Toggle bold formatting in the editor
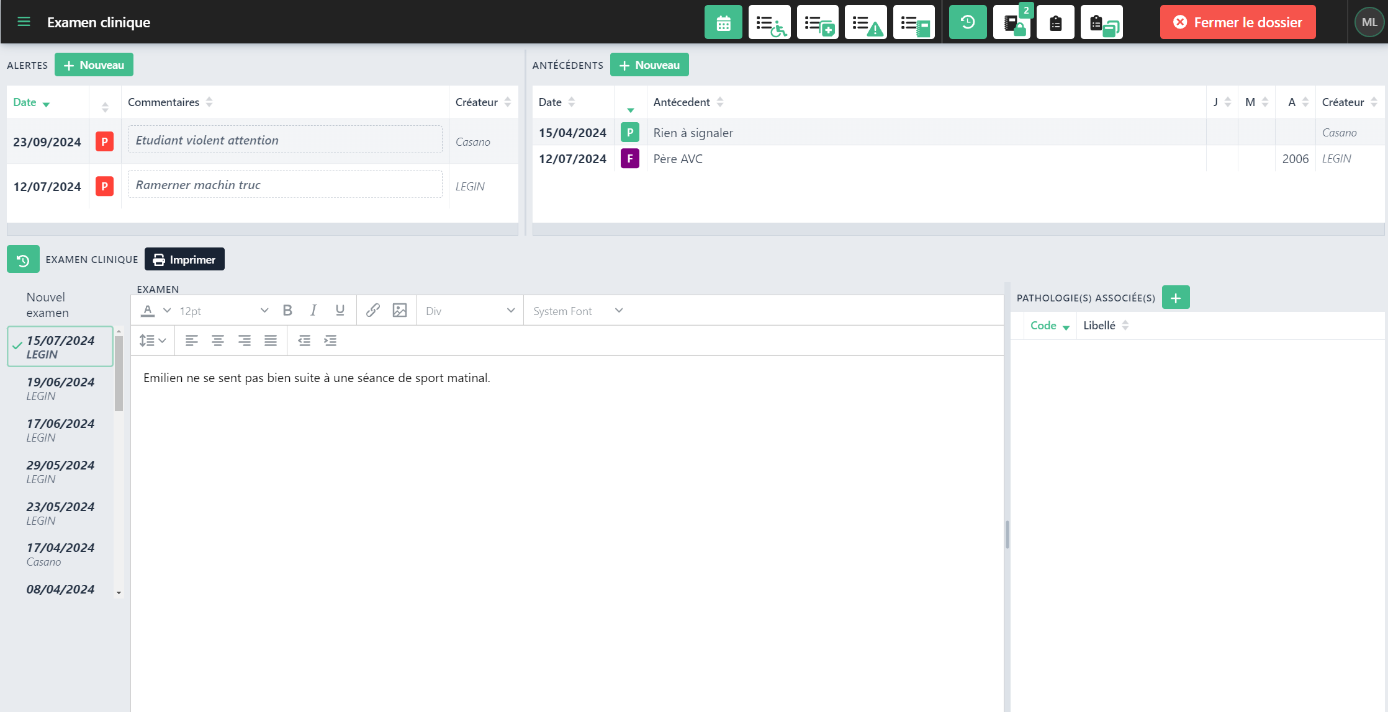1388x712 pixels. pos(287,311)
